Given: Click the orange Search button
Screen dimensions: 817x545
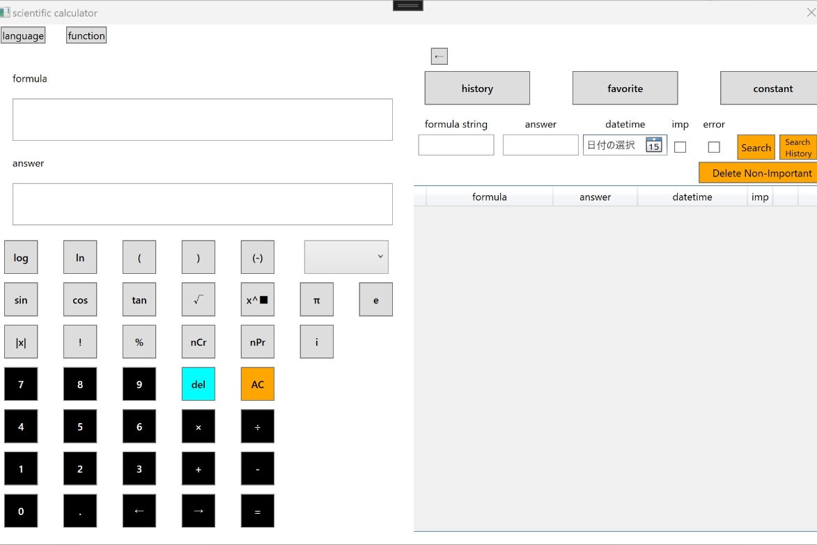Looking at the screenshot, I should click(x=756, y=147).
